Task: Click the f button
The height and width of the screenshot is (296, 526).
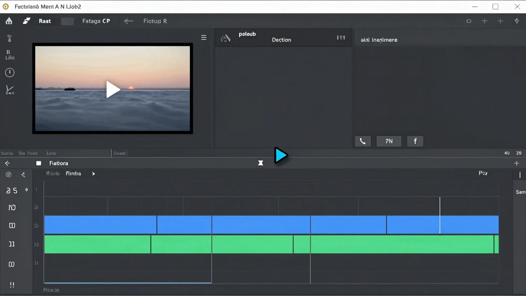Action: 415,141
